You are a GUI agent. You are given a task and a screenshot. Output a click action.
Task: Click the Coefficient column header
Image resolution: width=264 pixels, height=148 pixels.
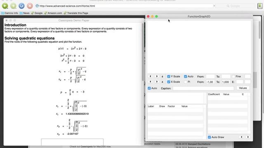[x=214, y=94]
